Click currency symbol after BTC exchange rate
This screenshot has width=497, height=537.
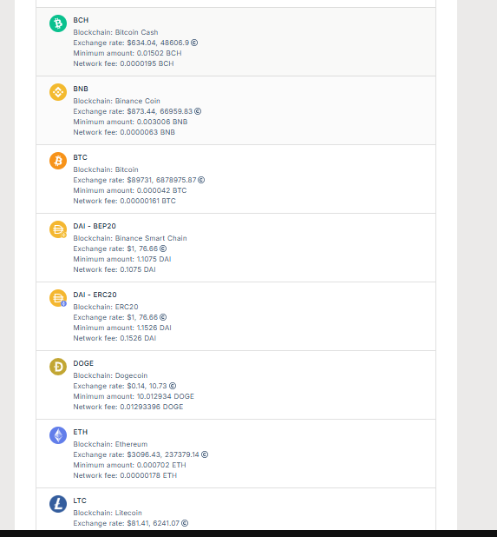click(x=201, y=180)
